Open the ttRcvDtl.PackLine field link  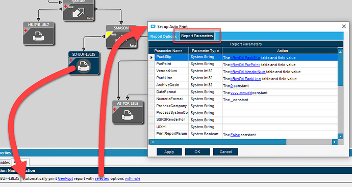(245, 79)
